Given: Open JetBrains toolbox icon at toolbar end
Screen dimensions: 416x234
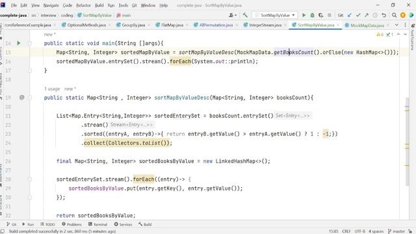Looking at the screenshot, I should coord(411,16).
